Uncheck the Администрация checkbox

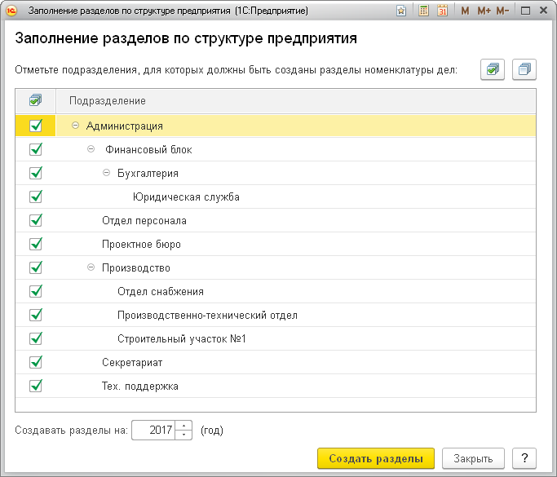pyautogui.click(x=36, y=126)
